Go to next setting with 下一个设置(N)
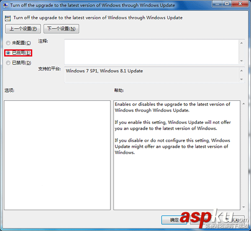Screen dimensions: 251x231 tap(61, 29)
